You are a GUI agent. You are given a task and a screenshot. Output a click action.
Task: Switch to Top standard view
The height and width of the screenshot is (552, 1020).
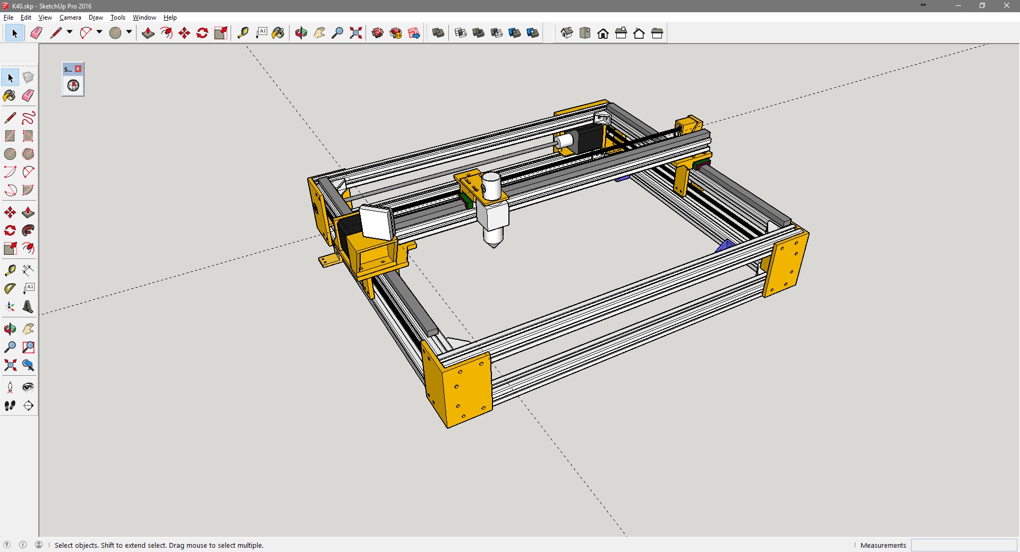[x=585, y=33]
